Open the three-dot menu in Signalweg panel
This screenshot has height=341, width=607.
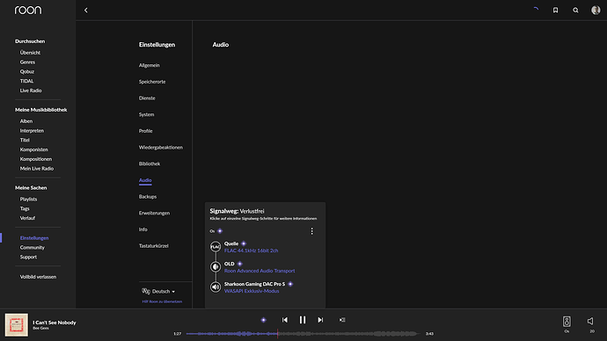[311, 231]
